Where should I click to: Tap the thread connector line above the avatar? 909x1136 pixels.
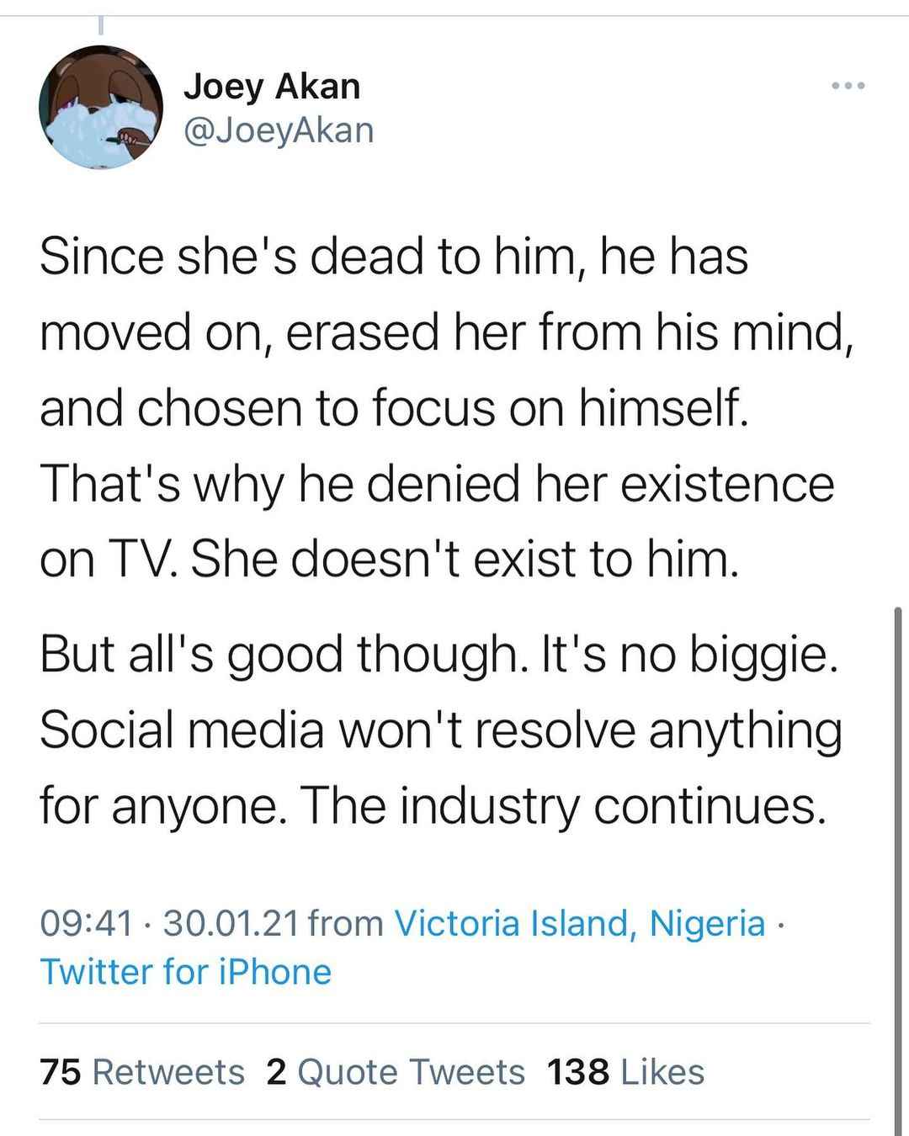click(x=100, y=26)
